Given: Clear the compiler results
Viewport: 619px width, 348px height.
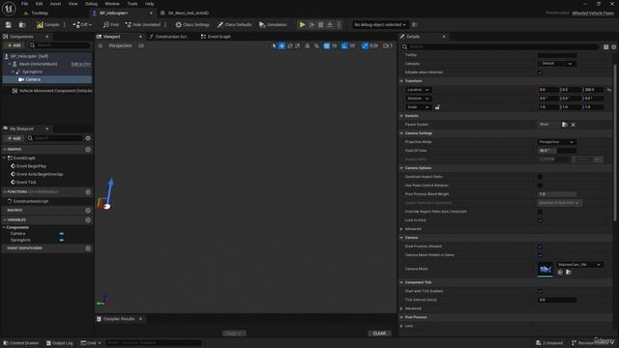Looking at the screenshot, I should (x=379, y=333).
